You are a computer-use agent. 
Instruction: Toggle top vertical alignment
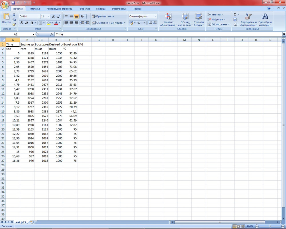point(66,16)
